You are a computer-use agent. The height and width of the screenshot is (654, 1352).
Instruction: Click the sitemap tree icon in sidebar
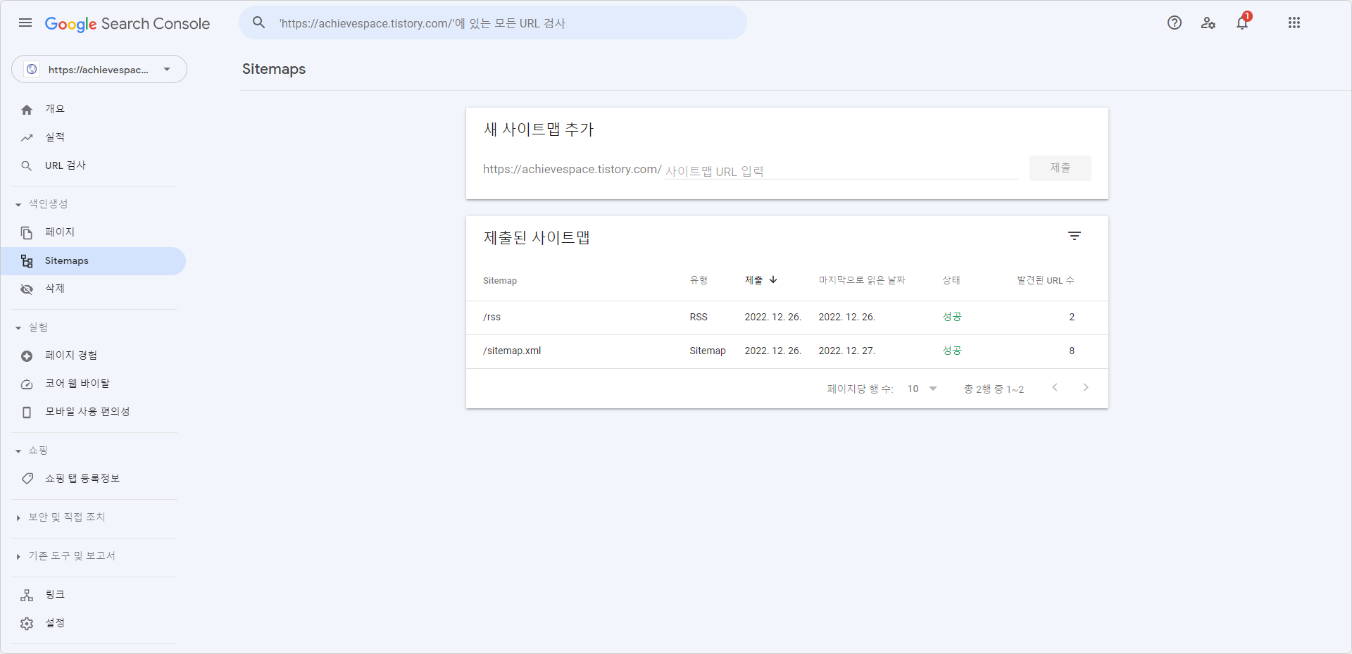(27, 261)
